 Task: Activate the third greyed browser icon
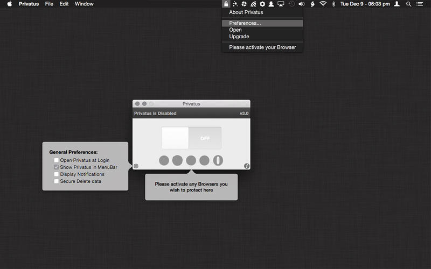pos(191,160)
